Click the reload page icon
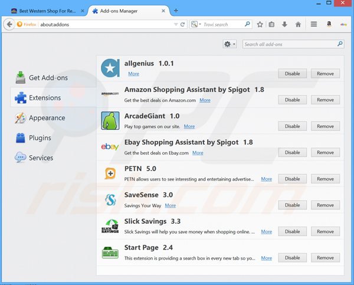Screen dimensions: 354x285 183,24
